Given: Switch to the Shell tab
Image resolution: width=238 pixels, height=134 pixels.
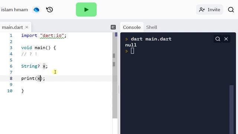Looking at the screenshot, I should (152, 27).
